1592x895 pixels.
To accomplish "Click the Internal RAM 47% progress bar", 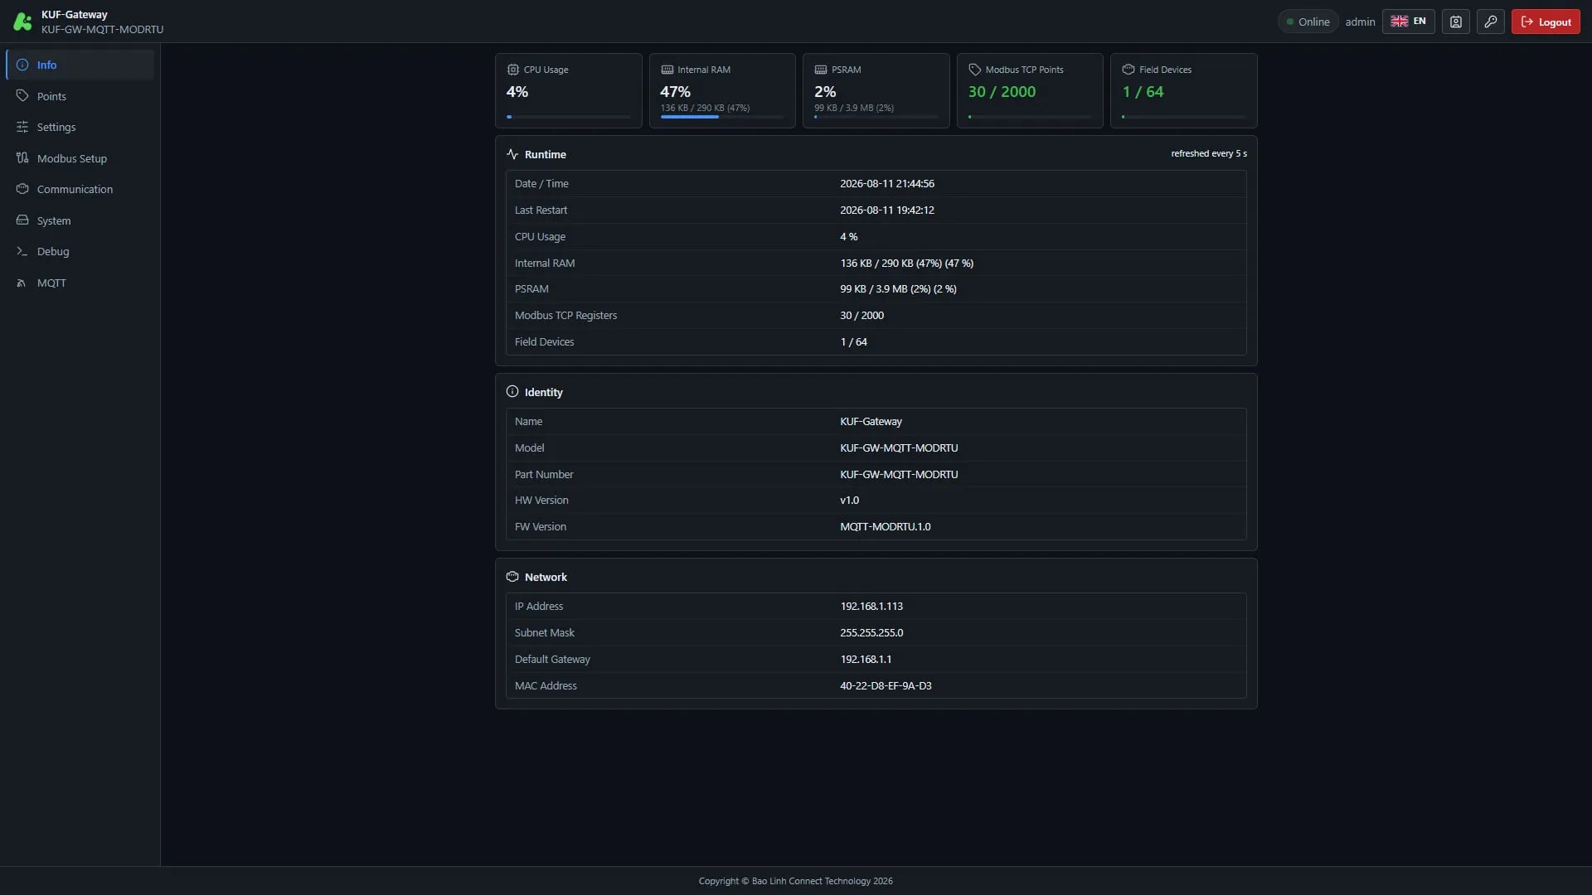I will pyautogui.click(x=721, y=117).
